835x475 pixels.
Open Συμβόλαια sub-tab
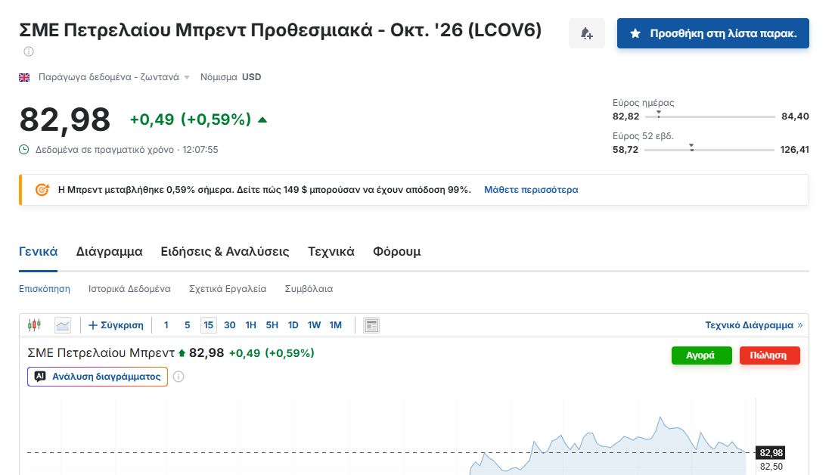pyautogui.click(x=309, y=289)
